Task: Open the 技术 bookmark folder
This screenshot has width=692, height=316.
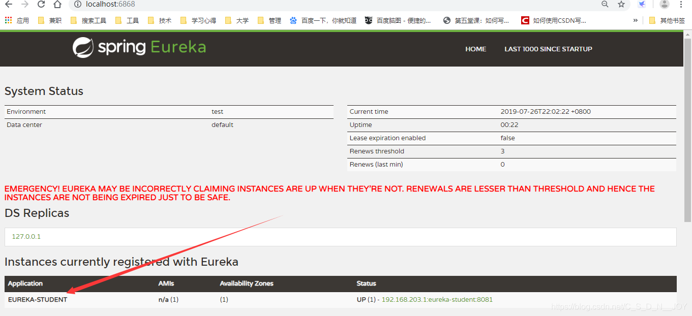Action: tap(160, 20)
